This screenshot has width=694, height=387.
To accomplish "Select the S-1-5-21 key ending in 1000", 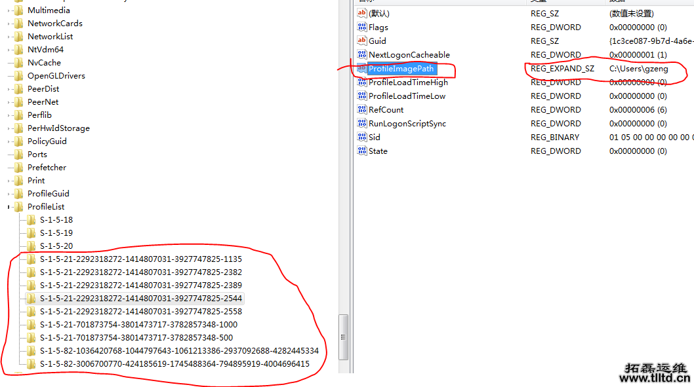I will click(138, 325).
